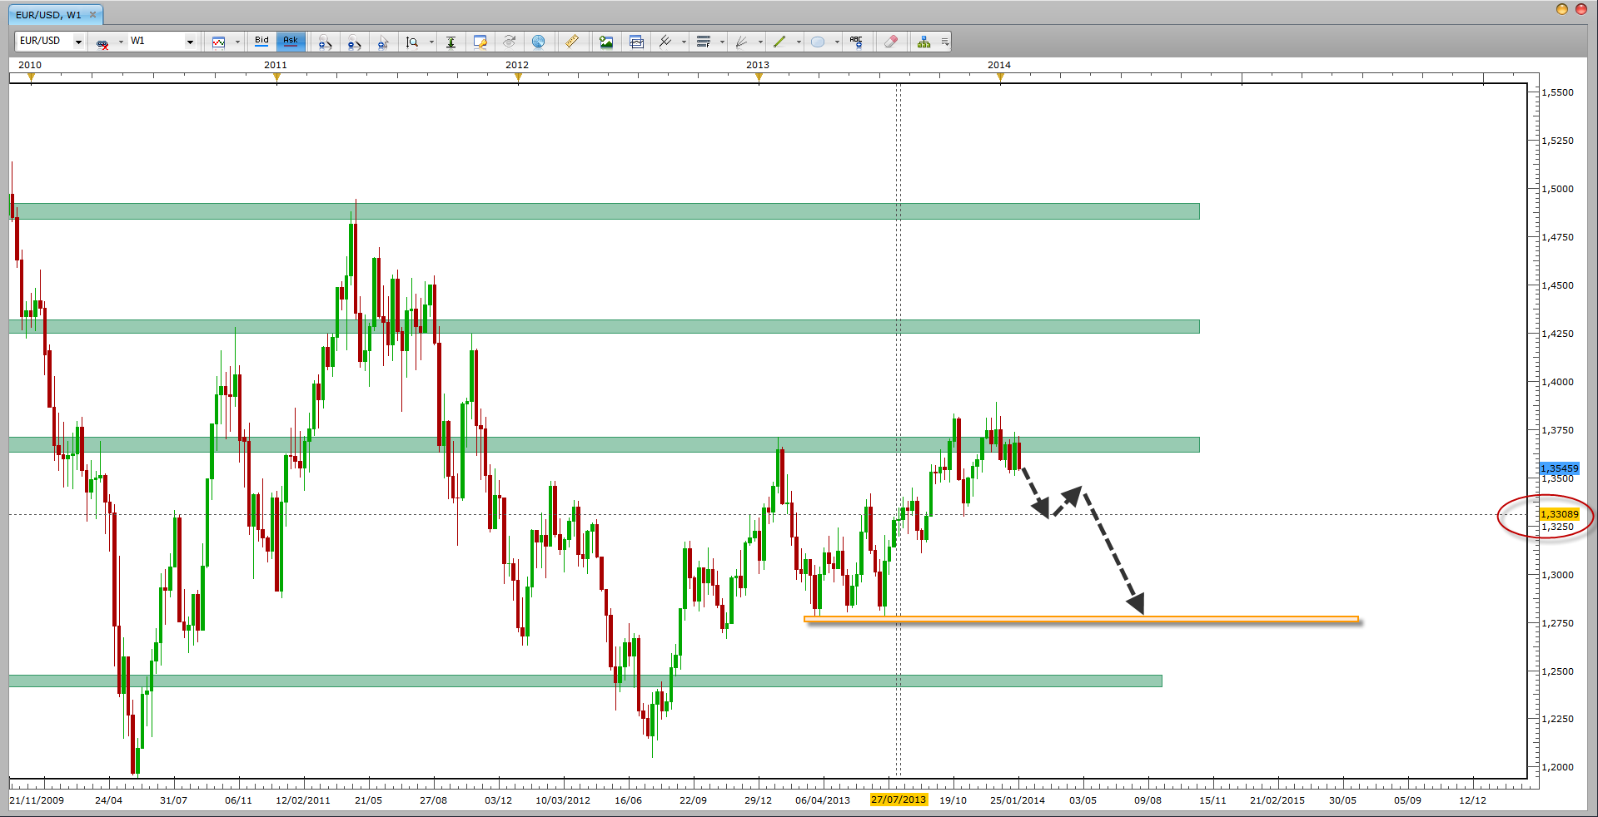
Task: Select the Fibonacci levels tool
Action: (704, 42)
